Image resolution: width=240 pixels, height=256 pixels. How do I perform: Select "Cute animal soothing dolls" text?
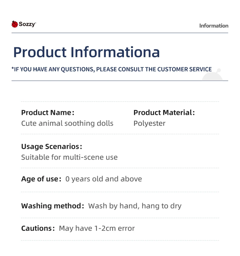pos(67,123)
